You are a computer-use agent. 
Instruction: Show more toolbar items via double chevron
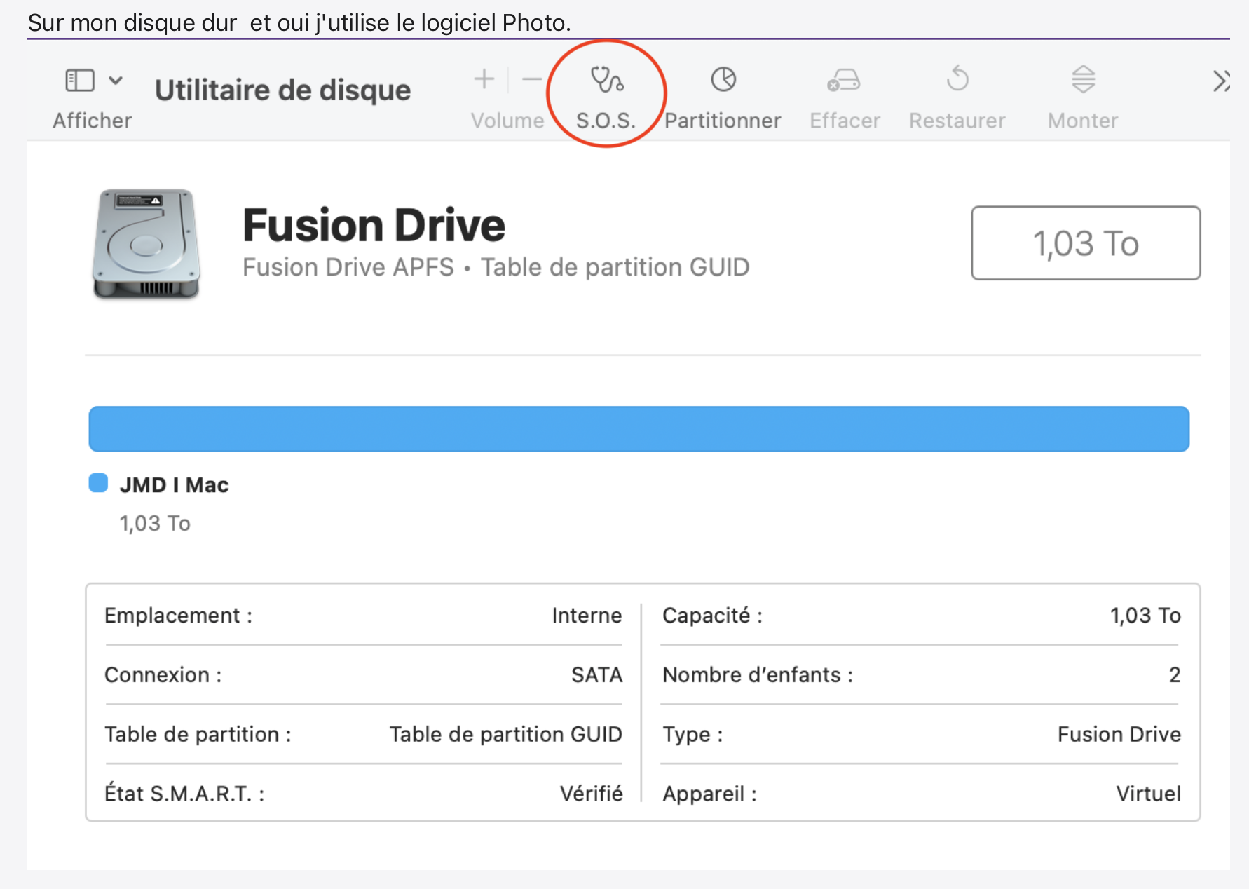coord(1221,81)
